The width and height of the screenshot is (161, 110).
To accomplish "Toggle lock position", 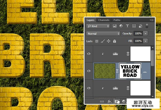I will click(x=109, y=41).
